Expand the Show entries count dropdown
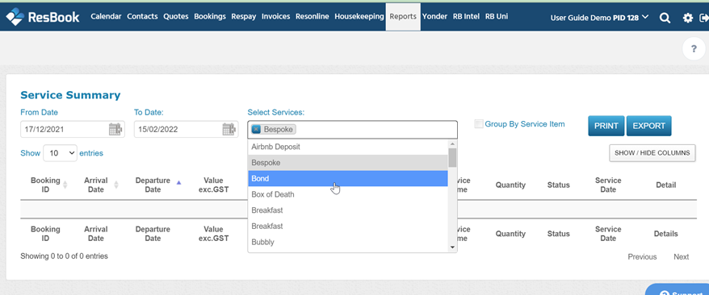This screenshot has height=295, width=709. pyautogui.click(x=60, y=153)
